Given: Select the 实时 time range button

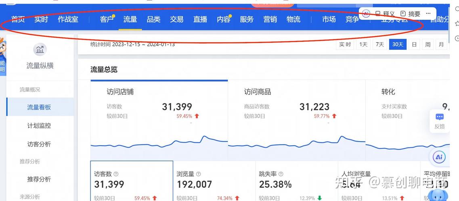Looking at the screenshot, I should [345, 45].
